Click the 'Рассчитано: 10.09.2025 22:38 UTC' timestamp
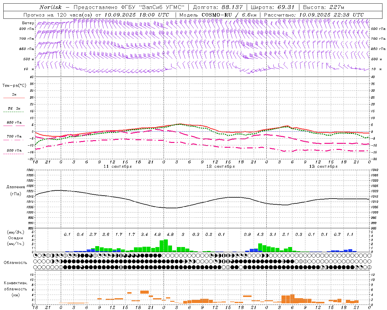 click(x=314, y=15)
